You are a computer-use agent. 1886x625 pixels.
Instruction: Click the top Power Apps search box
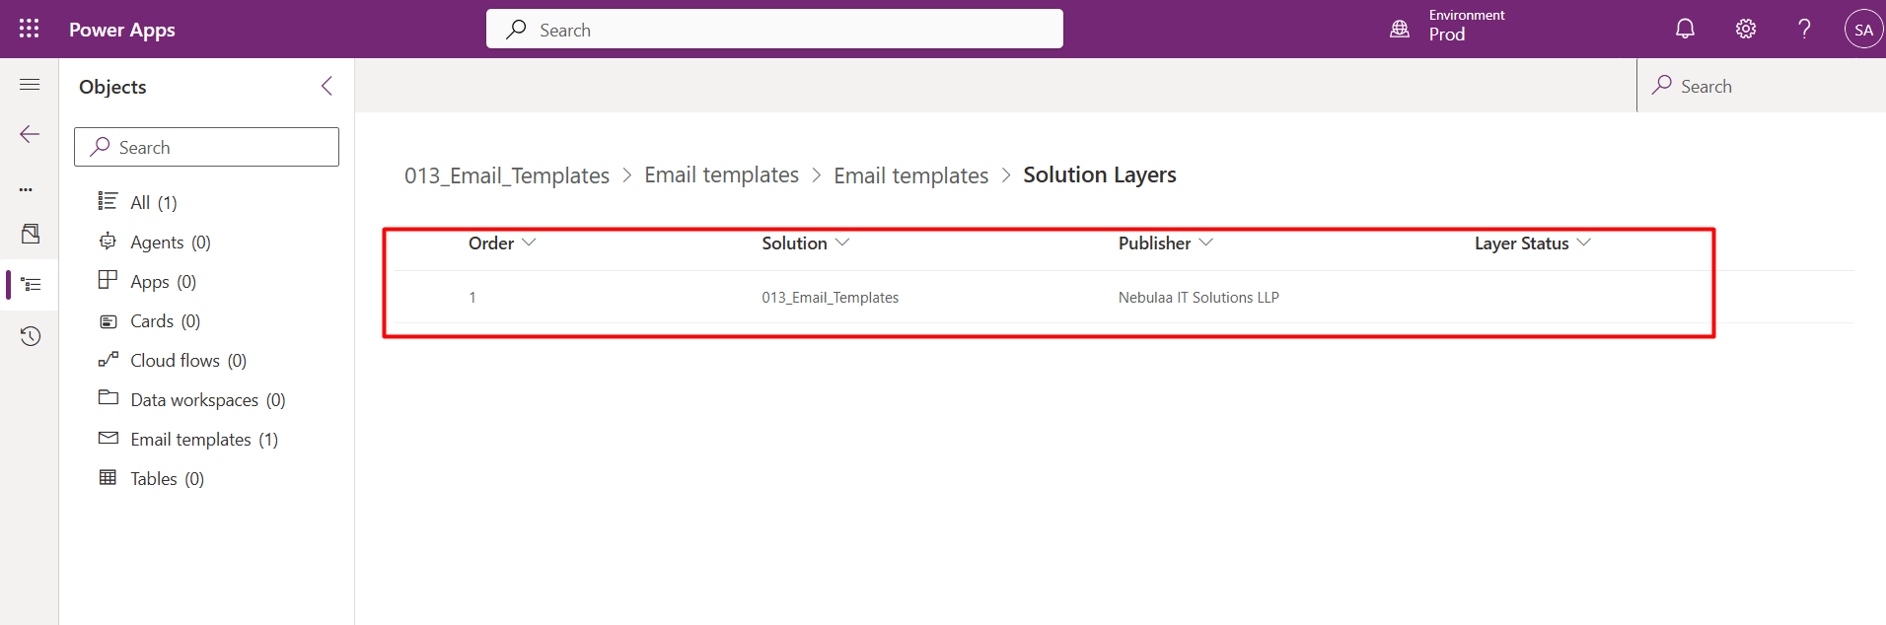[774, 29]
